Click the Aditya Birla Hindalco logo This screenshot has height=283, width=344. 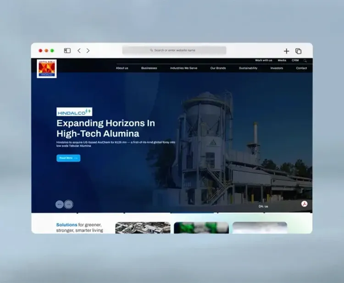click(47, 69)
